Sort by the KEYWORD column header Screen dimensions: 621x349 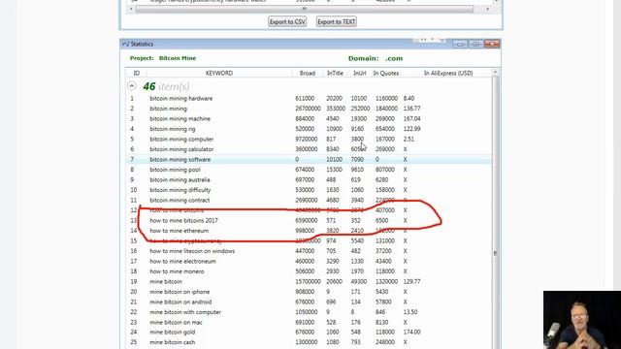coord(219,74)
